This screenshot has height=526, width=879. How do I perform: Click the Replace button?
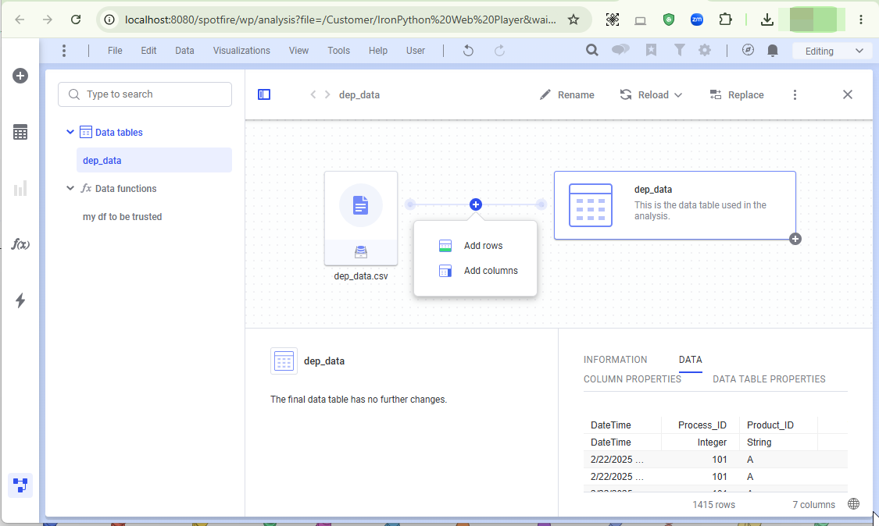[x=737, y=94]
